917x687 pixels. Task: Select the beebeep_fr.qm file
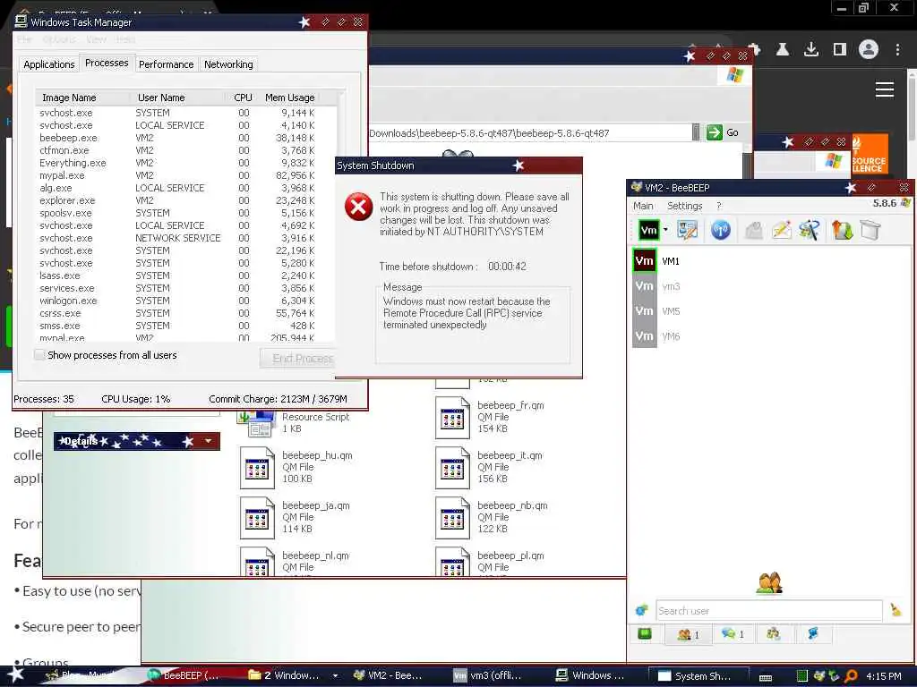pyautogui.click(x=492, y=417)
